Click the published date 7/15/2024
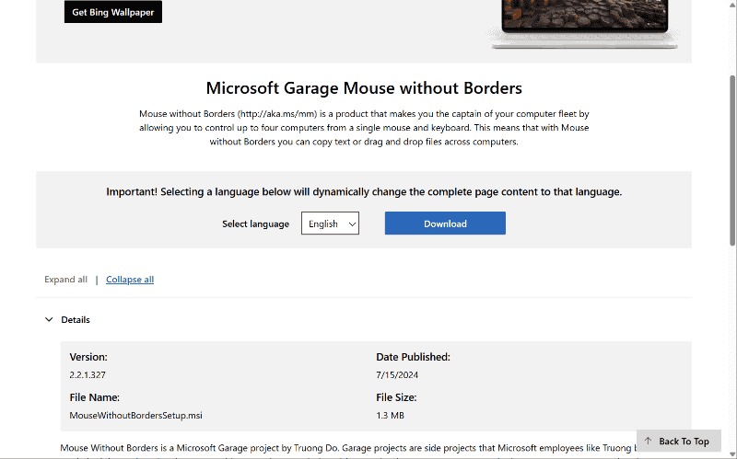Screen dimensions: 737x459 (397, 375)
